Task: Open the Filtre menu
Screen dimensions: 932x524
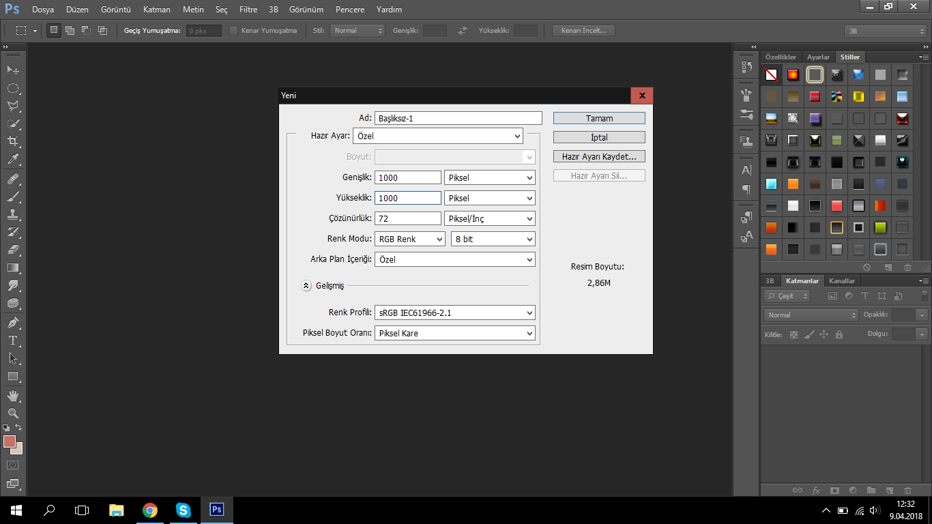Action: (x=248, y=10)
